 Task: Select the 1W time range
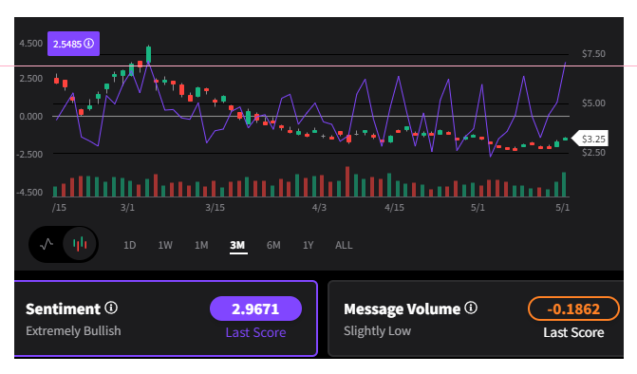click(x=165, y=245)
